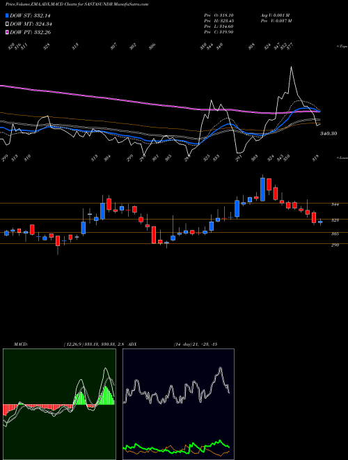This screenshot has width=348, height=460.
Task: Select the DOW MT: 324.34 label
Action: point(31,24)
